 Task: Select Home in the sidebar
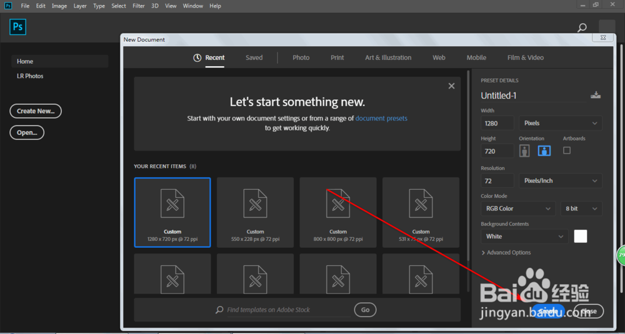click(x=60, y=61)
